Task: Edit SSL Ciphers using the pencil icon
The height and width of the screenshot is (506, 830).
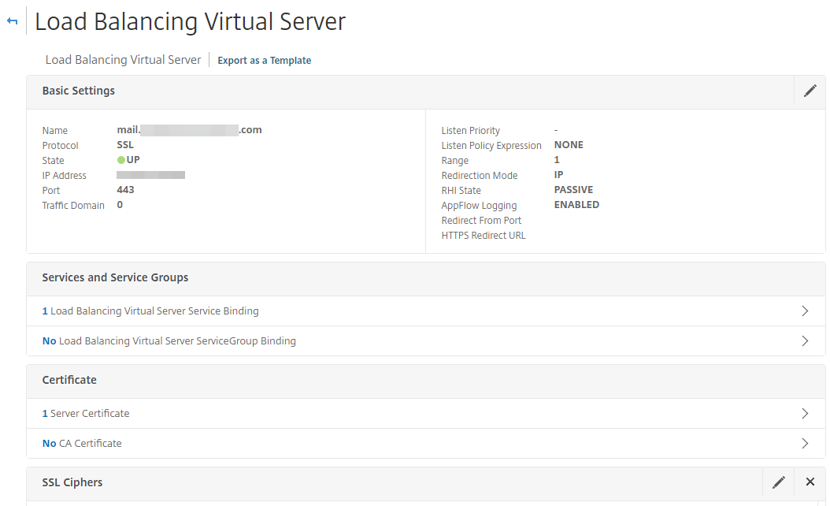Action: pos(778,482)
